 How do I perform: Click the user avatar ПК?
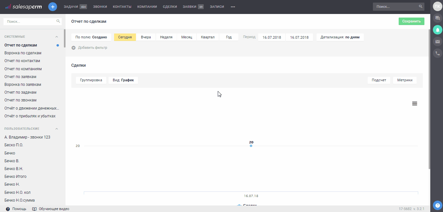click(x=437, y=7)
